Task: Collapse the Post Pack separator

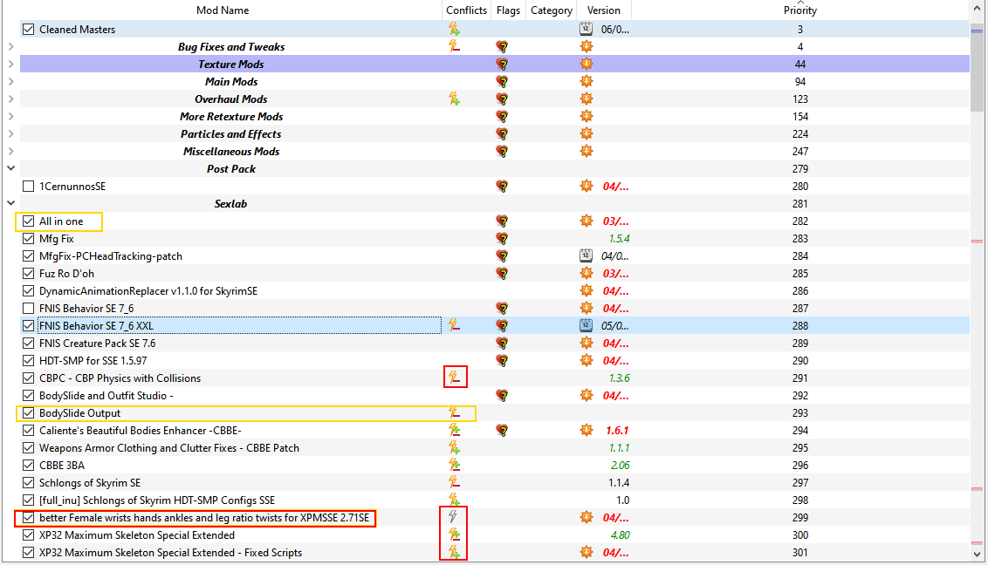Action: coord(10,168)
